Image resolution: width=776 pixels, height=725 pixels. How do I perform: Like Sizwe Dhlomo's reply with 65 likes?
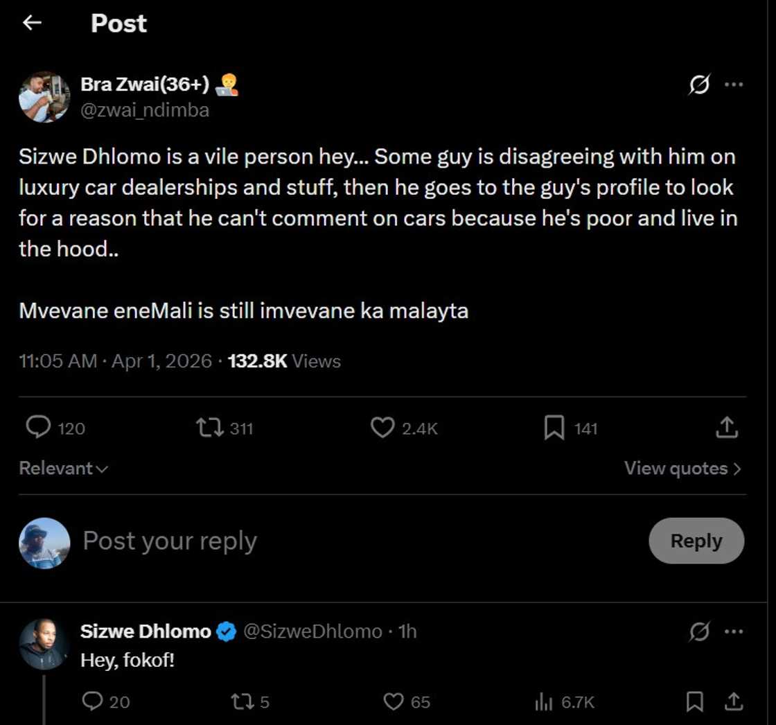pyautogui.click(x=394, y=702)
